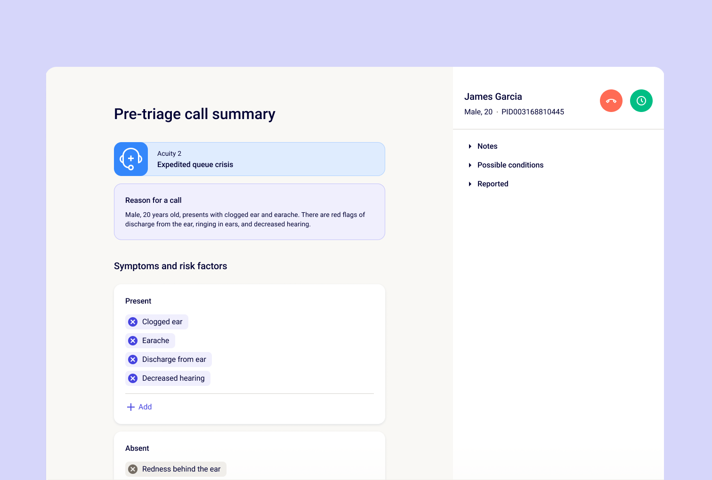Click the plus icon beside Add

point(131,407)
